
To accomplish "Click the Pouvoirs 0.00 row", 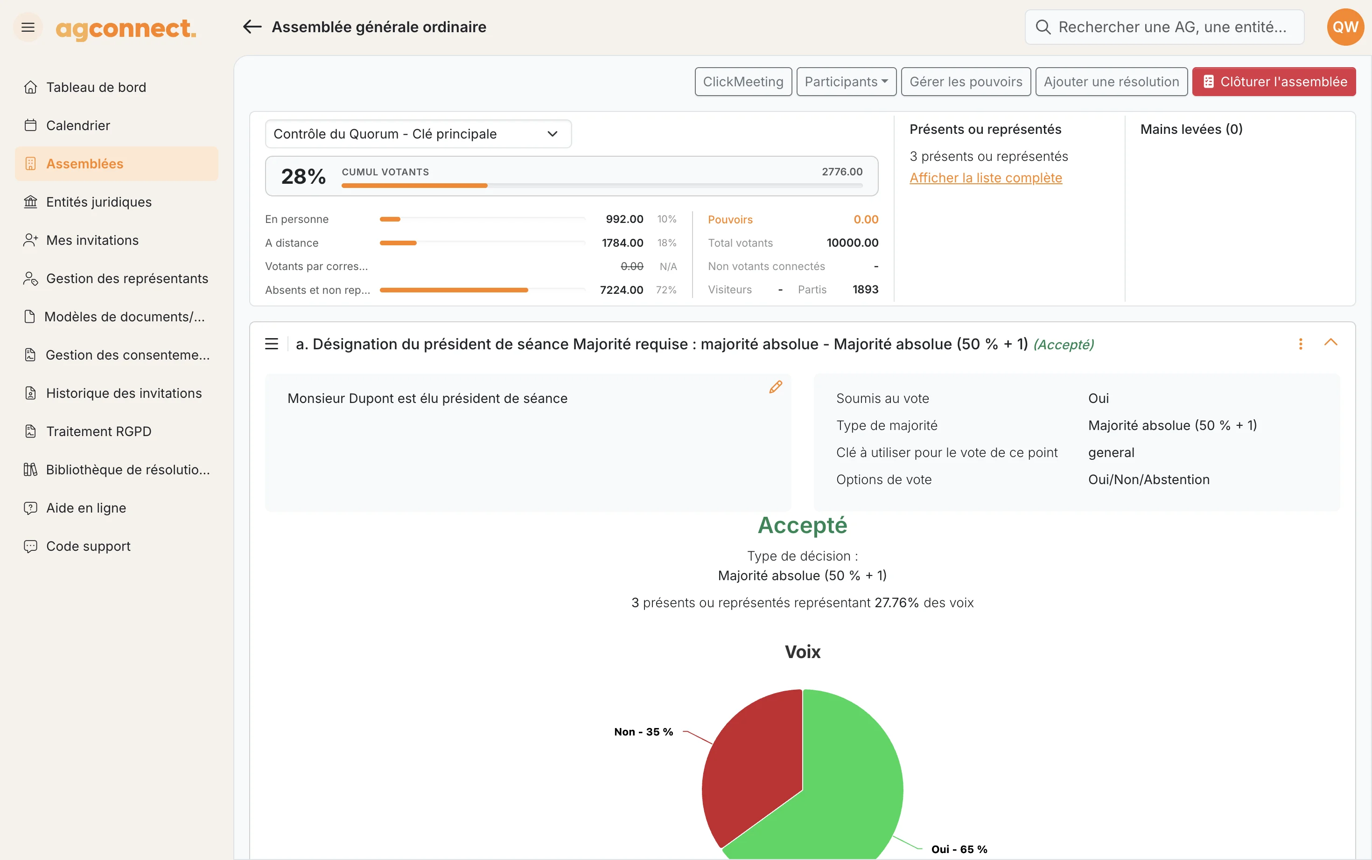I will [793, 220].
